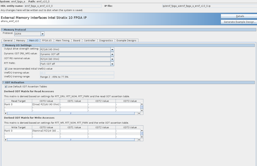Toggle Use recommended initial VrefDQ value

coord(6,69)
